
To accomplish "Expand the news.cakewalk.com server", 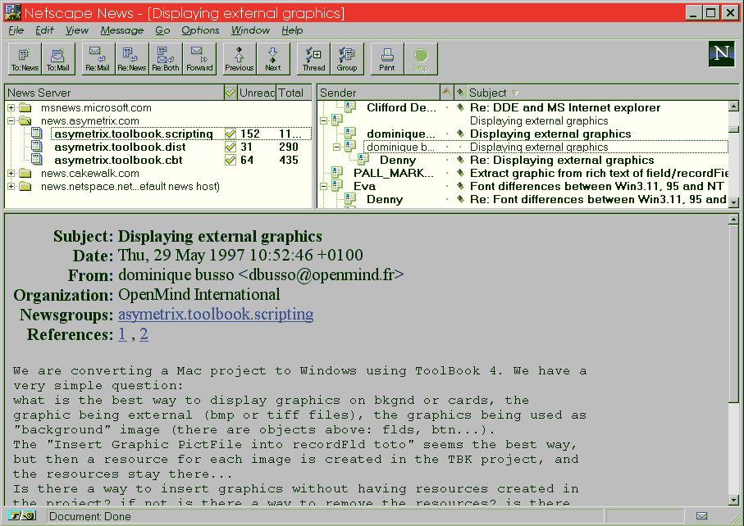I will pos(11,174).
